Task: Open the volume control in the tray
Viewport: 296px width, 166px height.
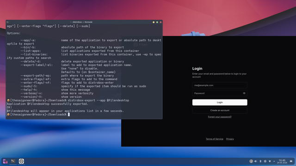Action: [256, 161]
